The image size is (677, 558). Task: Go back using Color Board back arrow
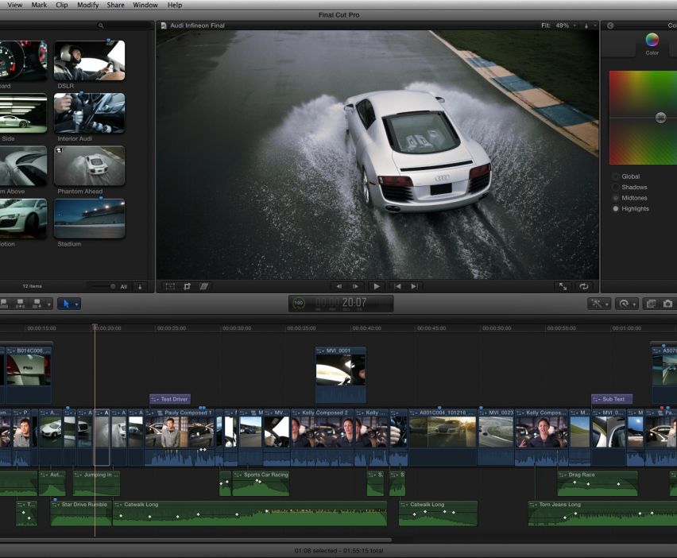610,25
